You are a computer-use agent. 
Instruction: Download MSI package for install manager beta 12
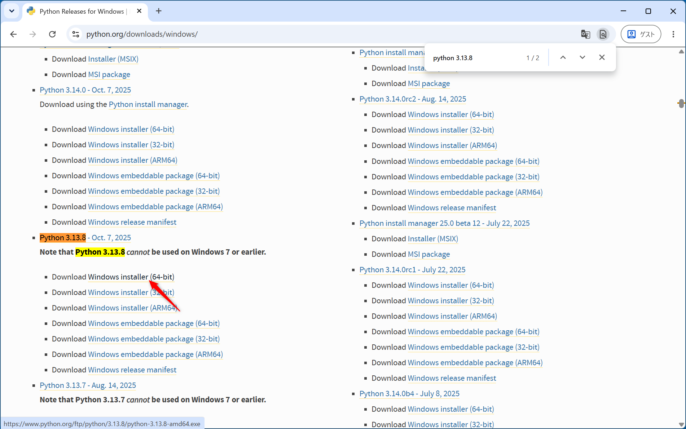click(429, 254)
